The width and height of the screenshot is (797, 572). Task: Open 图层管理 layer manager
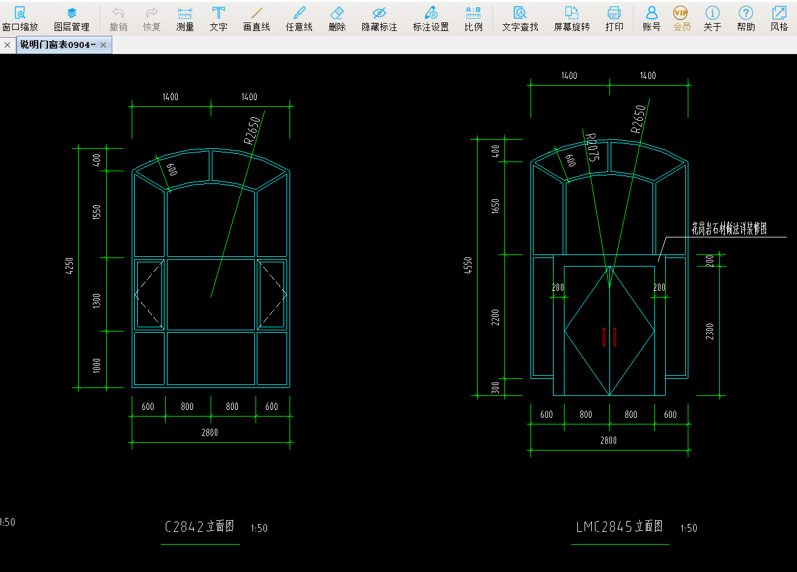[x=72, y=19]
